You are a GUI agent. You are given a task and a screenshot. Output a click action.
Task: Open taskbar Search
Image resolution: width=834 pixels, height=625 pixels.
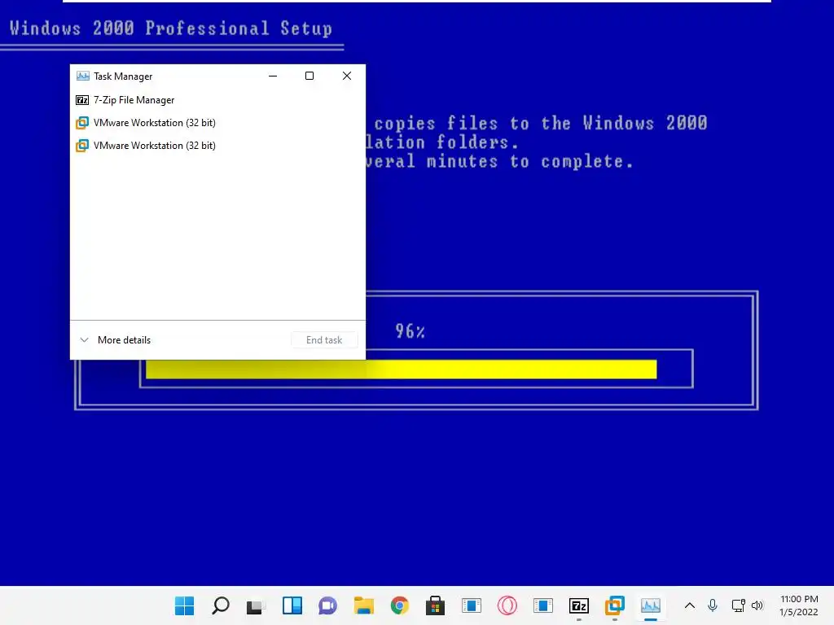pyautogui.click(x=220, y=605)
